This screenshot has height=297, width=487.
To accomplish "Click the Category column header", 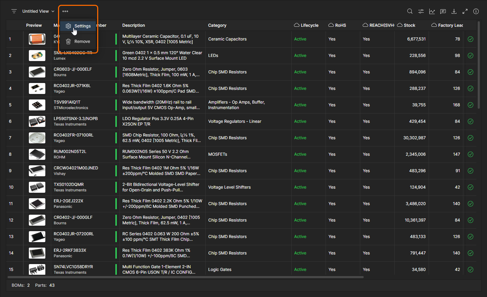I will pyautogui.click(x=217, y=25).
